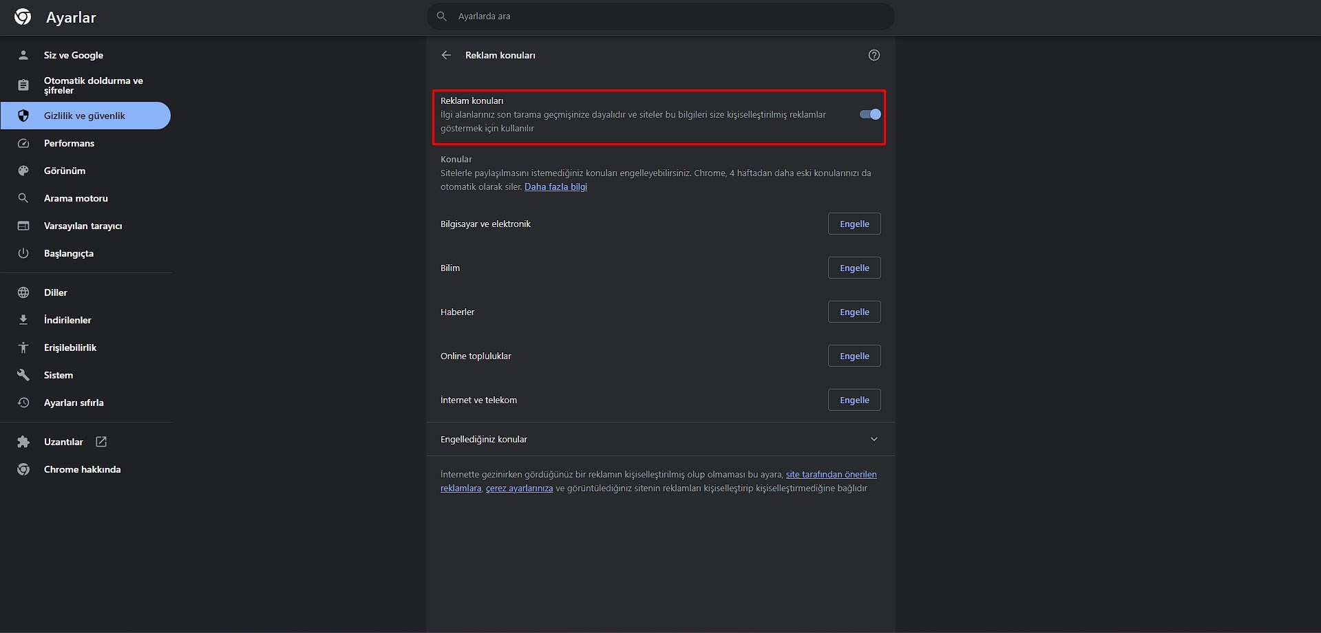Click the wrench icon for Sistem
The width and height of the screenshot is (1321, 633).
point(23,375)
